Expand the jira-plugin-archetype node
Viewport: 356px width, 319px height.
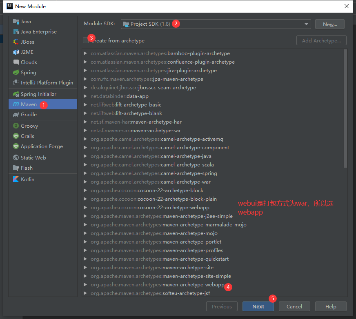coord(85,71)
